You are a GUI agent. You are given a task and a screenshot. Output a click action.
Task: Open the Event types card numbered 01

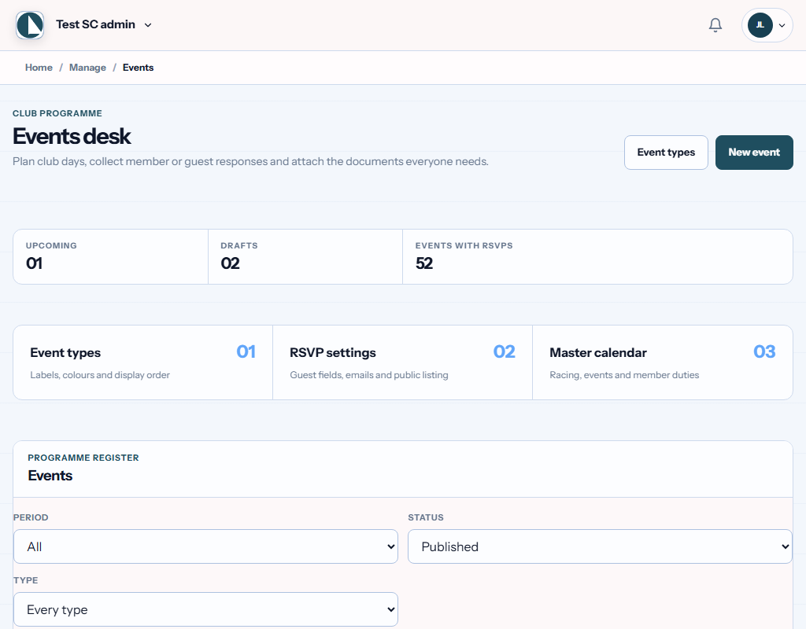(143, 362)
